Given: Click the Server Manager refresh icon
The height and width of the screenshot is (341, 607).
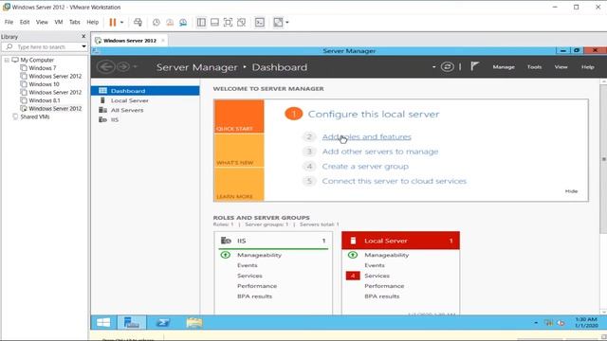Looking at the screenshot, I should pyautogui.click(x=447, y=67).
